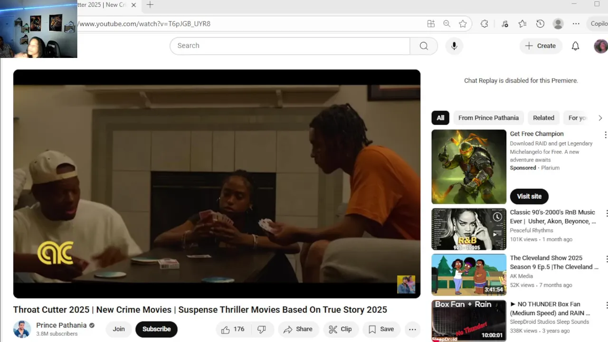This screenshot has width=608, height=342.
Task: Open browser settings and more menu
Action: coord(576,24)
